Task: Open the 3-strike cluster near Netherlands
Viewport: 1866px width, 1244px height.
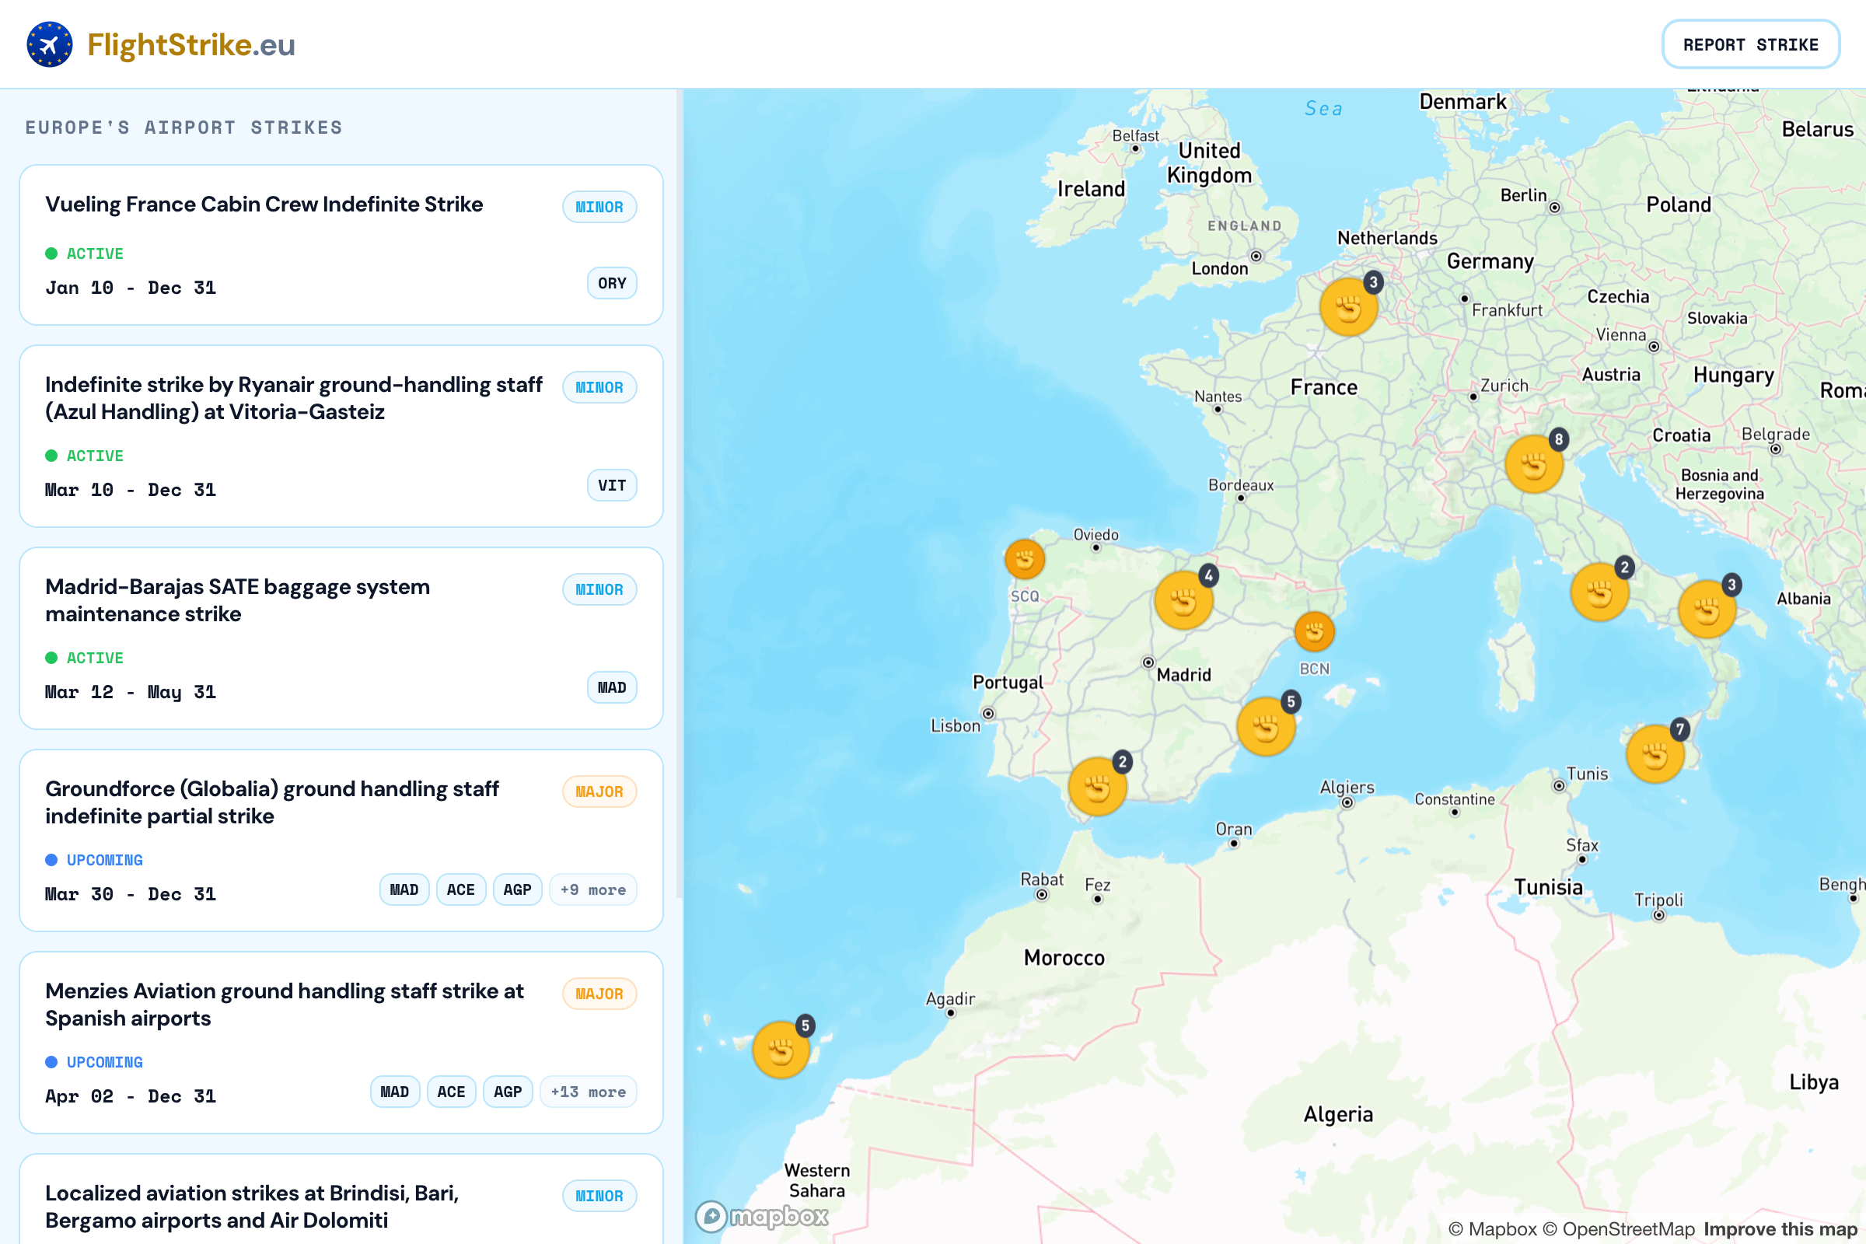Action: (x=1348, y=307)
